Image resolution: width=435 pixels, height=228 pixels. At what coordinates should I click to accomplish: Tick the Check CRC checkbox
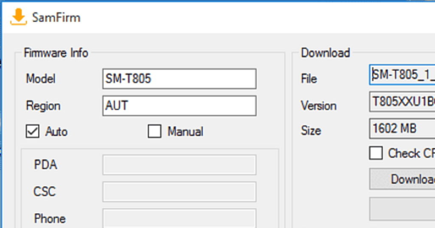[376, 153]
